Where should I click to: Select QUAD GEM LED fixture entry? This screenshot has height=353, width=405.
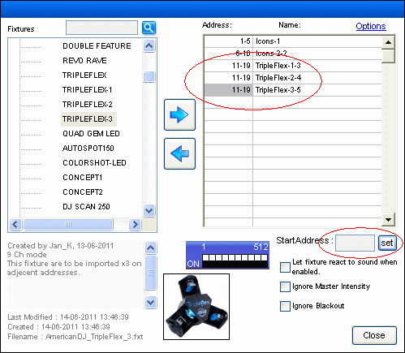[x=91, y=134]
